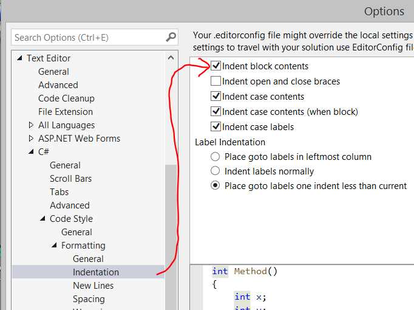Open File Extension settings
Screen dimensions: 414x310
66,111
